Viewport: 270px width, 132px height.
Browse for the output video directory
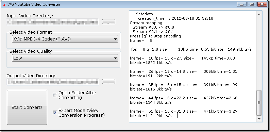coord(108,82)
